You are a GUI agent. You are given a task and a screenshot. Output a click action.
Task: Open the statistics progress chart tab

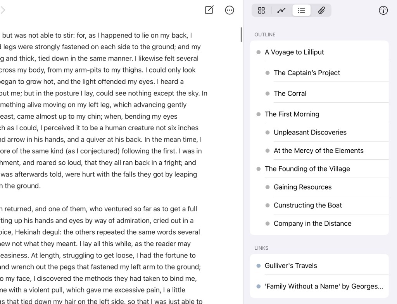click(281, 10)
